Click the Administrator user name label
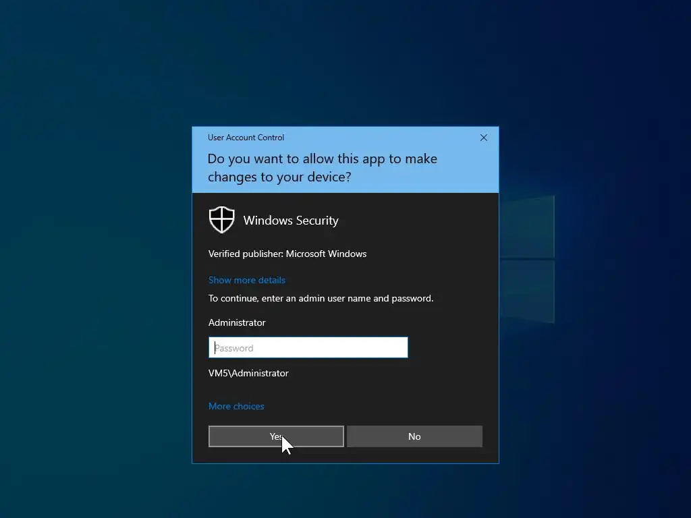Image resolution: width=691 pixels, height=518 pixels. pyautogui.click(x=237, y=322)
